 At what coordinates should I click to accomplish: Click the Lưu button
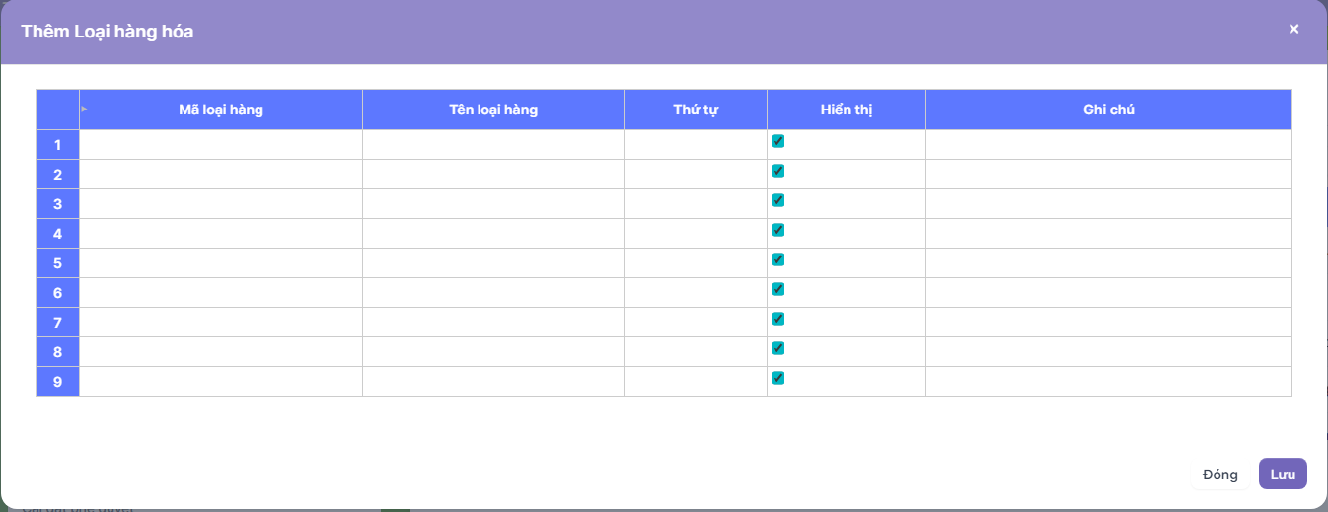[1283, 475]
